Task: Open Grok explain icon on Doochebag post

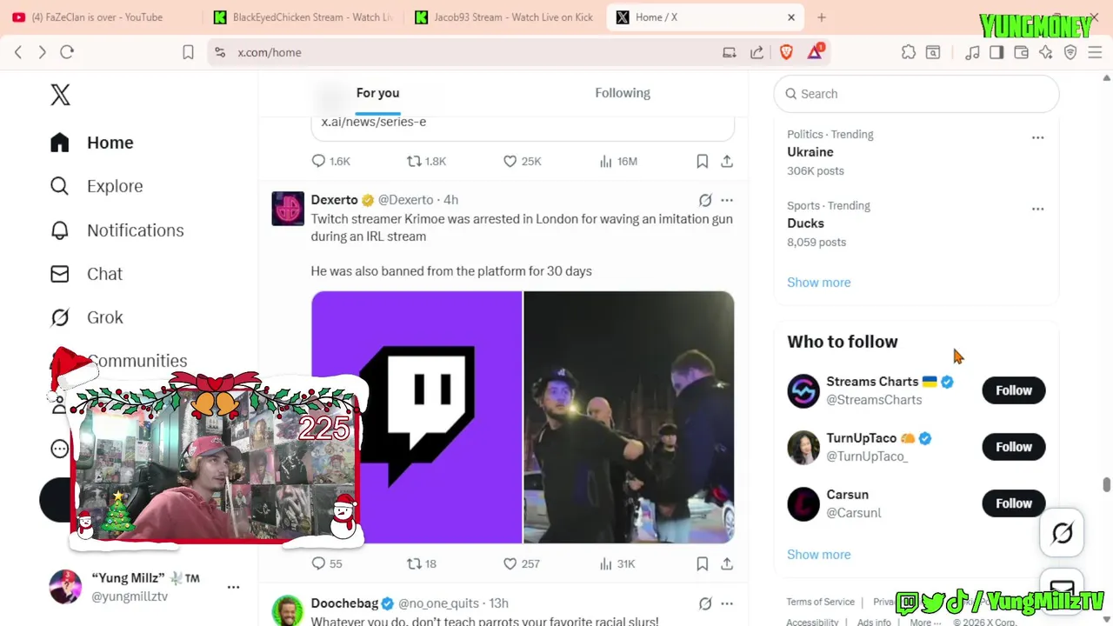Action: [x=705, y=603]
